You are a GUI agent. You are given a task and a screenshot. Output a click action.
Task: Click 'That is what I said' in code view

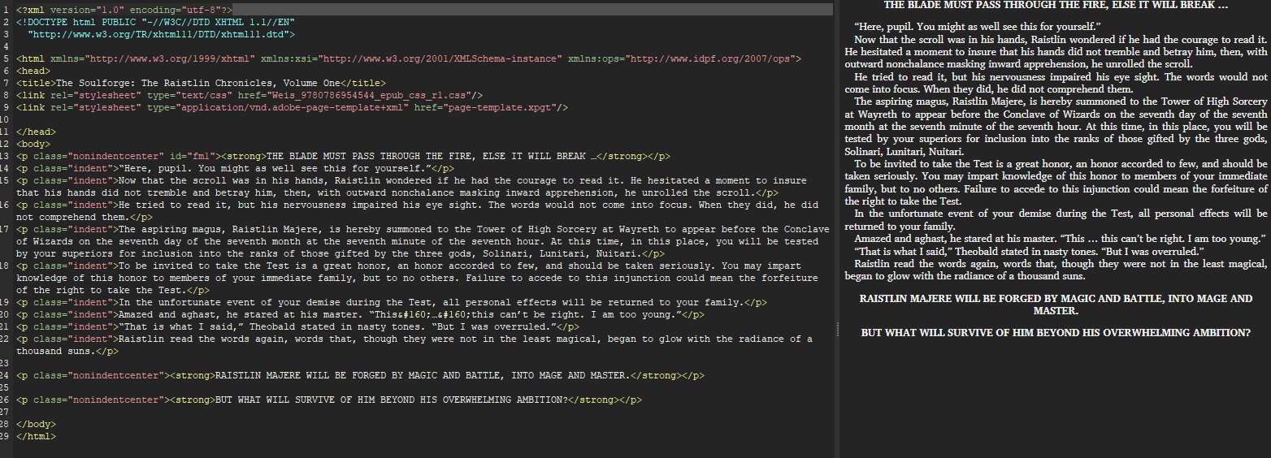(297, 326)
